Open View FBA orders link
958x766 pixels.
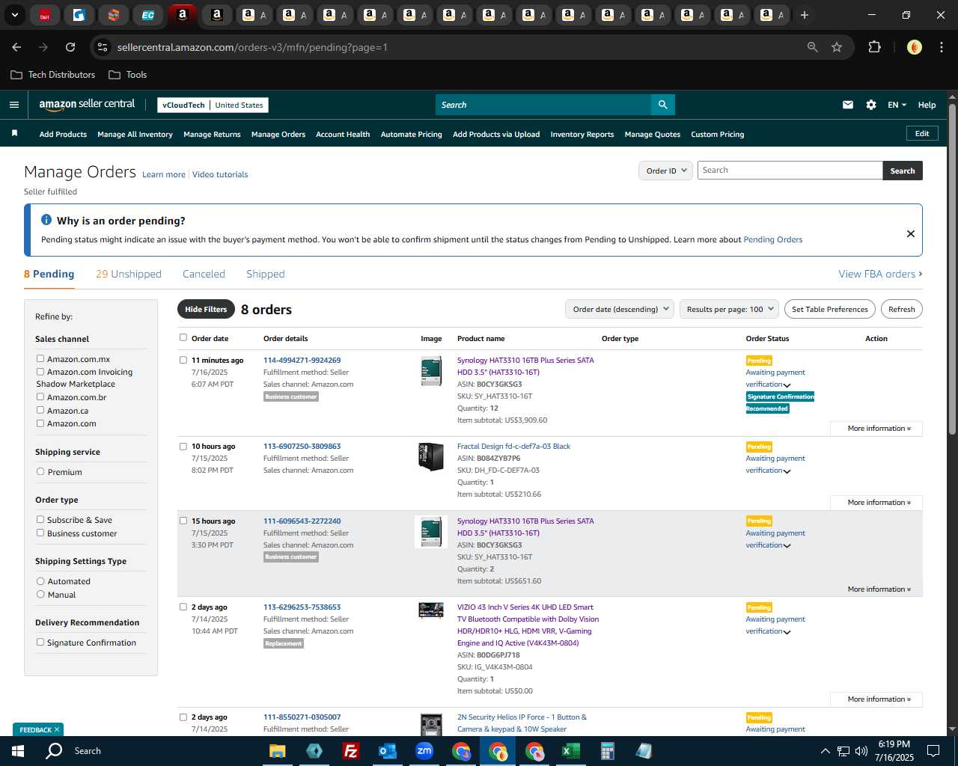(880, 274)
